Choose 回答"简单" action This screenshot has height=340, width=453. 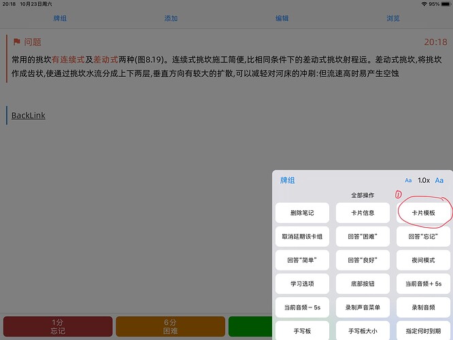tap(302, 260)
